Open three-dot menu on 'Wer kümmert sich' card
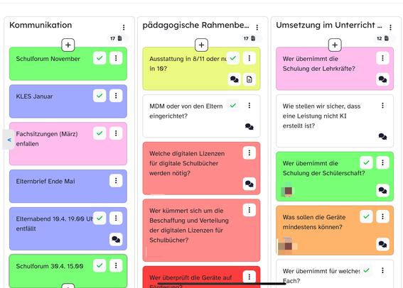Image resolution: width=403 pixels, height=288 pixels. click(249, 210)
